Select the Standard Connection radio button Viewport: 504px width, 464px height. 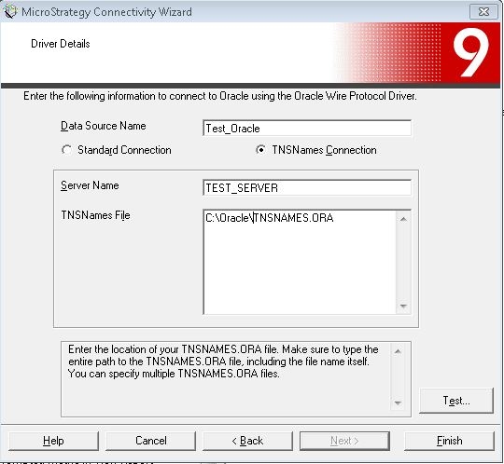pyautogui.click(x=66, y=150)
